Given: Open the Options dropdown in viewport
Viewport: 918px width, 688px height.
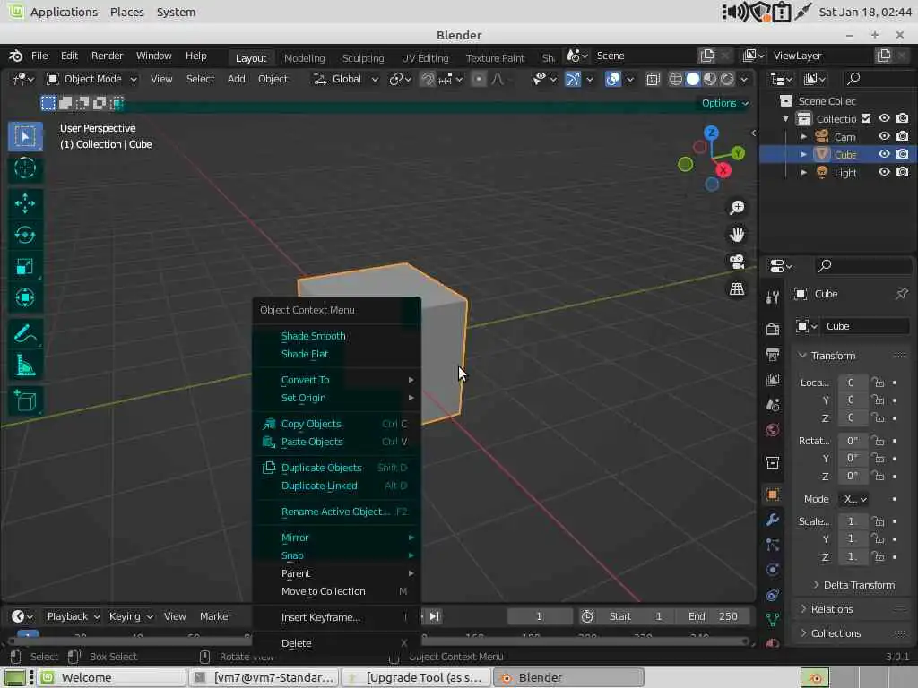Looking at the screenshot, I should click(724, 103).
